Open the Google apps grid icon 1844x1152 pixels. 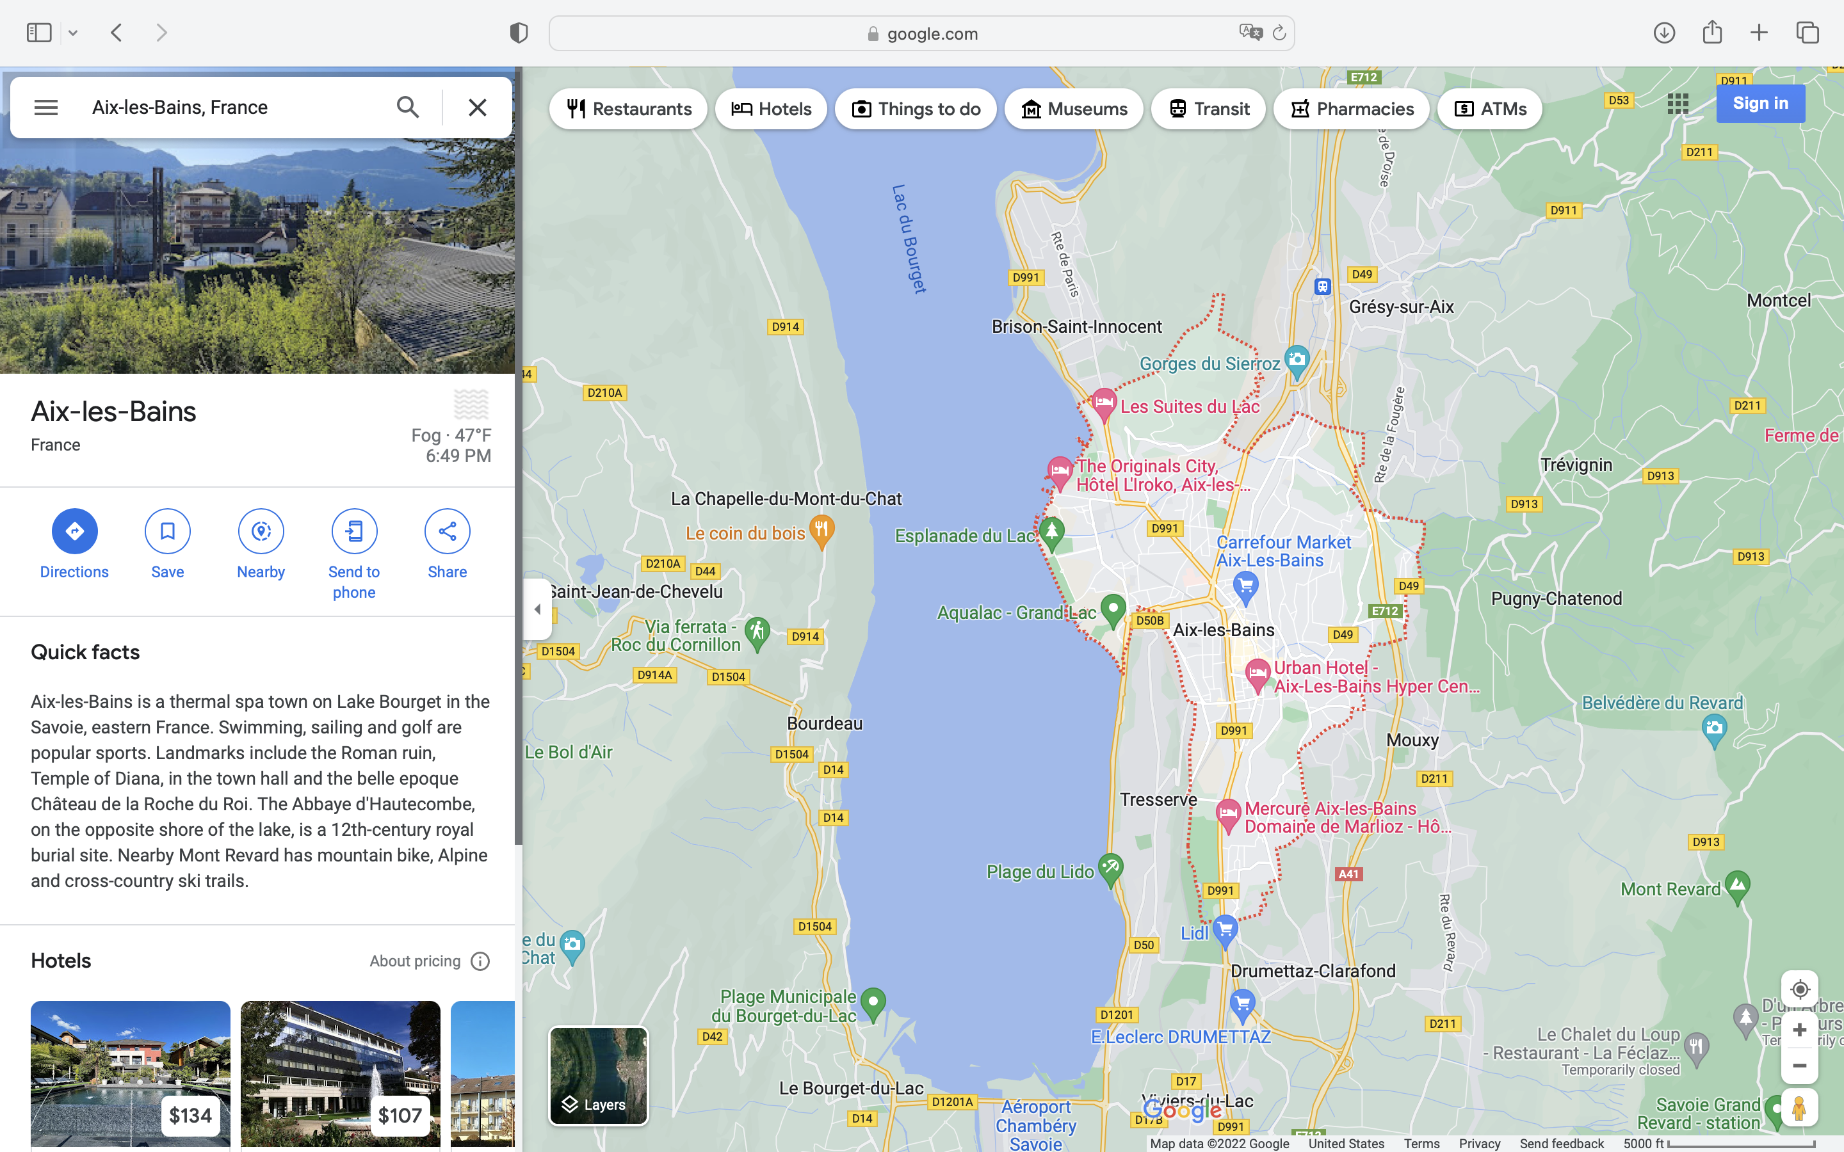coord(1677,104)
